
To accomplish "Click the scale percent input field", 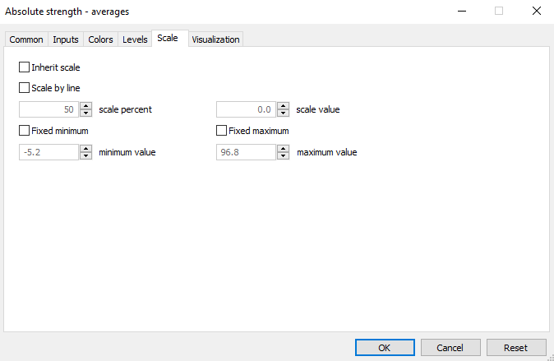I will click(48, 109).
